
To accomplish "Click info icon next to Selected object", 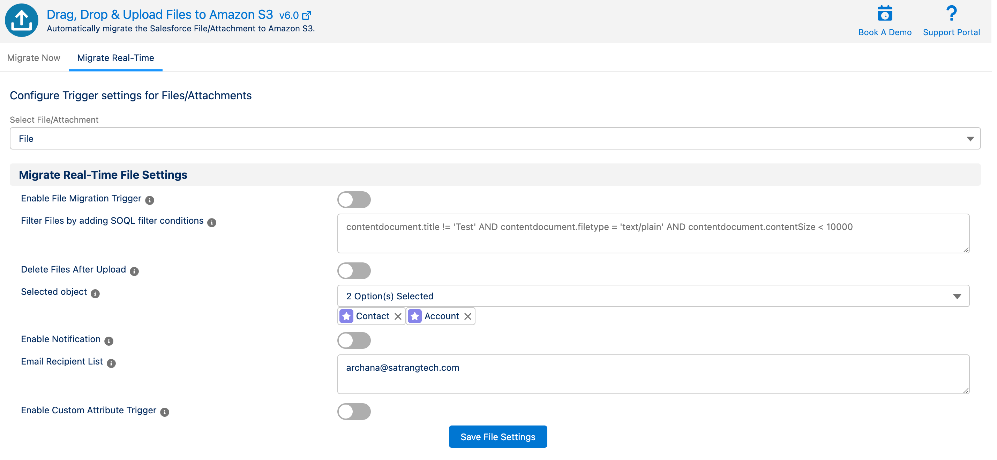I will click(95, 293).
